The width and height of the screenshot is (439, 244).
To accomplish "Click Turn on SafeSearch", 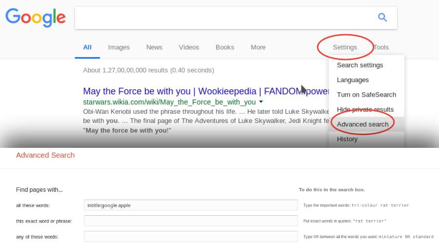I will (366, 95).
